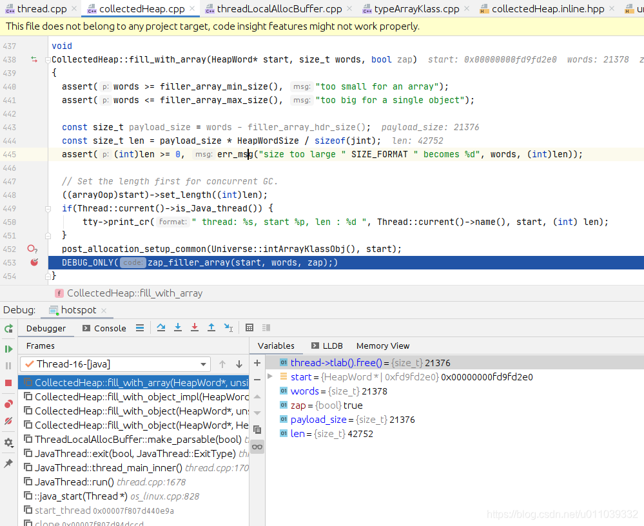Open the Thread-16-[java] thread dropdown
The height and width of the screenshot is (526, 644).
pos(115,364)
